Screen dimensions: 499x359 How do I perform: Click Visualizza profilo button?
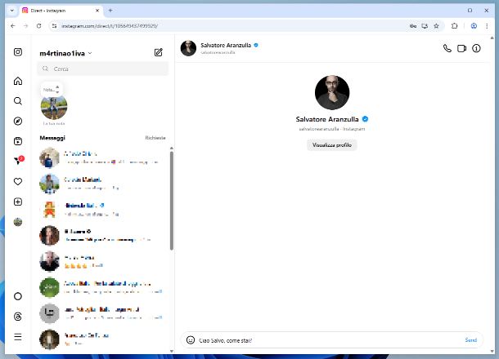[x=332, y=145]
